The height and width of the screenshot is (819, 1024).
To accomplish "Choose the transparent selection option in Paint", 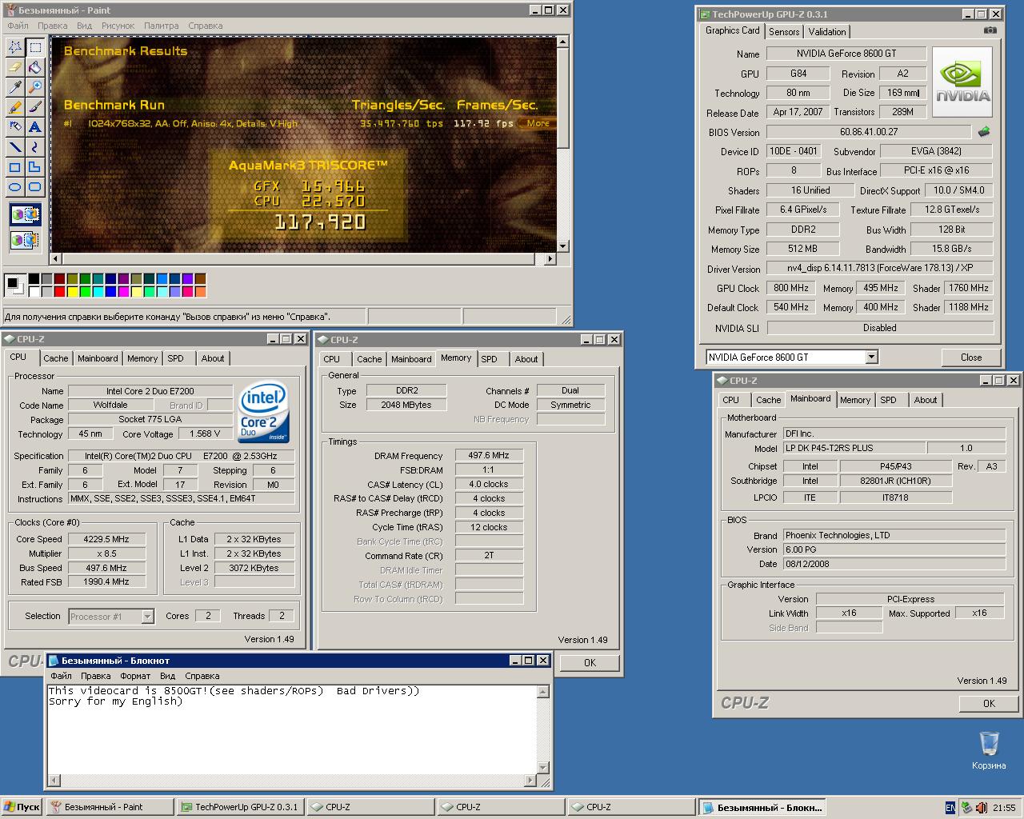I will [x=25, y=239].
